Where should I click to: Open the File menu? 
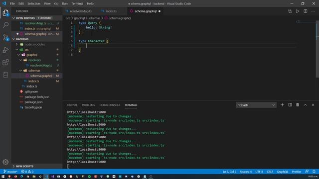coord(12,3)
